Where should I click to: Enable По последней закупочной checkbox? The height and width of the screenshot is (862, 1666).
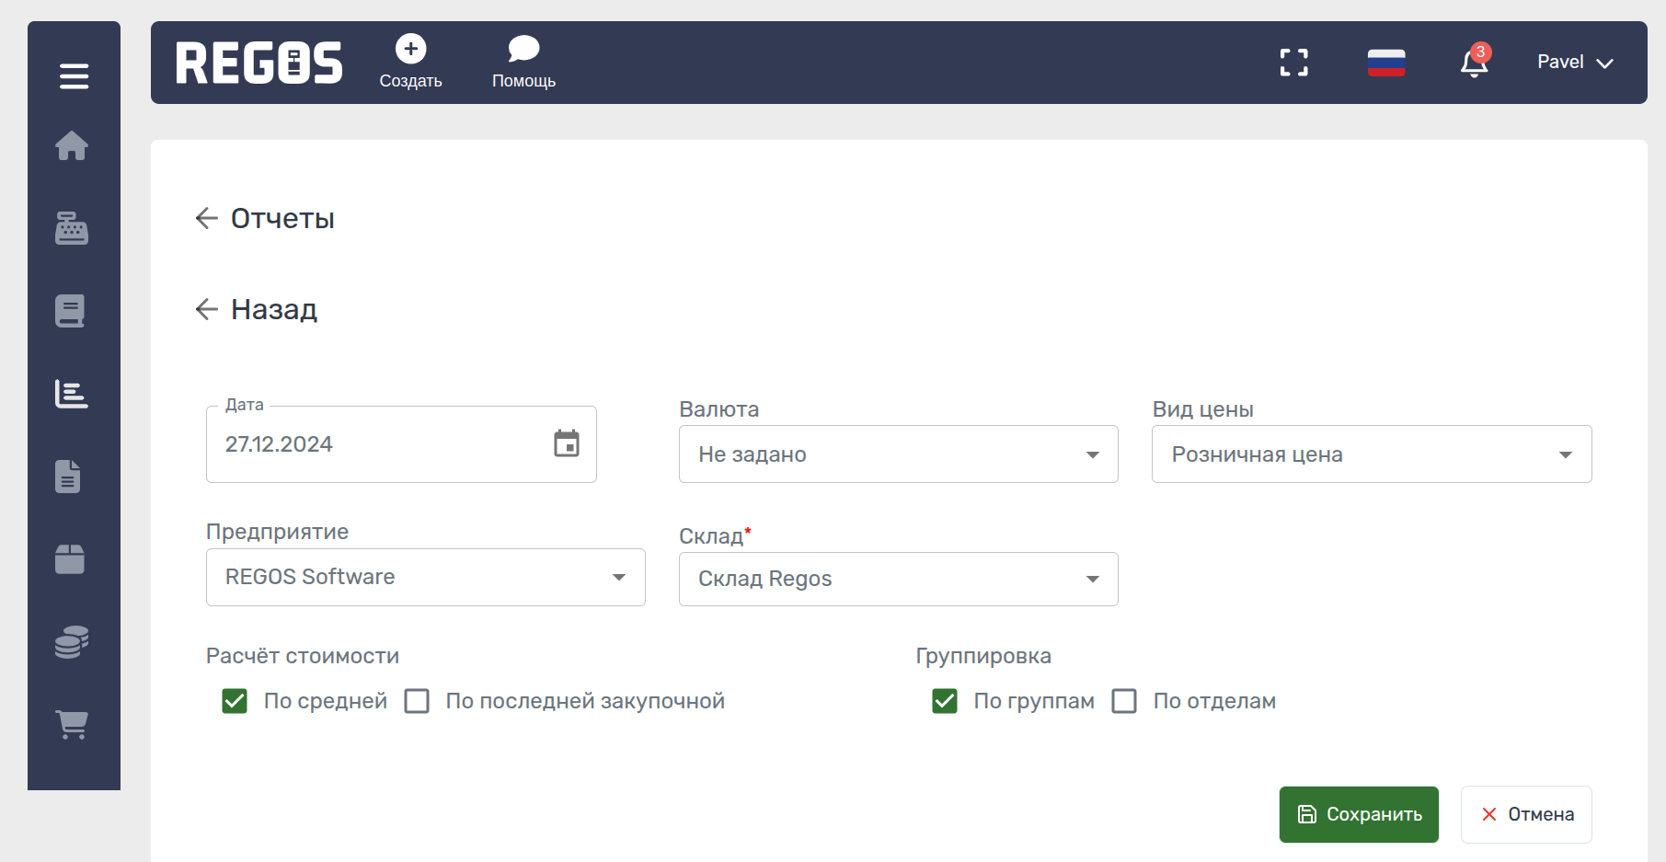[417, 701]
